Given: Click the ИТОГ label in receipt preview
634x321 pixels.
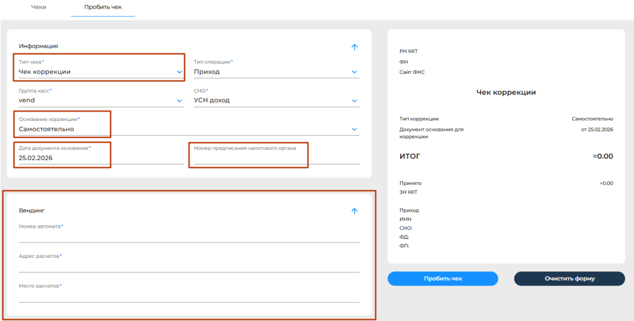Looking at the screenshot, I should 410,157.
